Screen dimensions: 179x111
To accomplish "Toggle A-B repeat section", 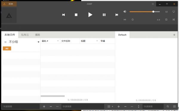I will pos(158,20).
